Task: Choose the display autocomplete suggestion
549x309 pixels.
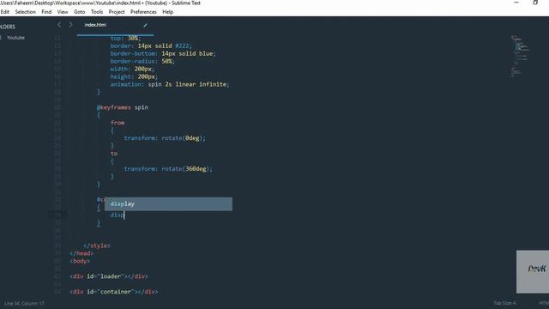Action: point(168,204)
